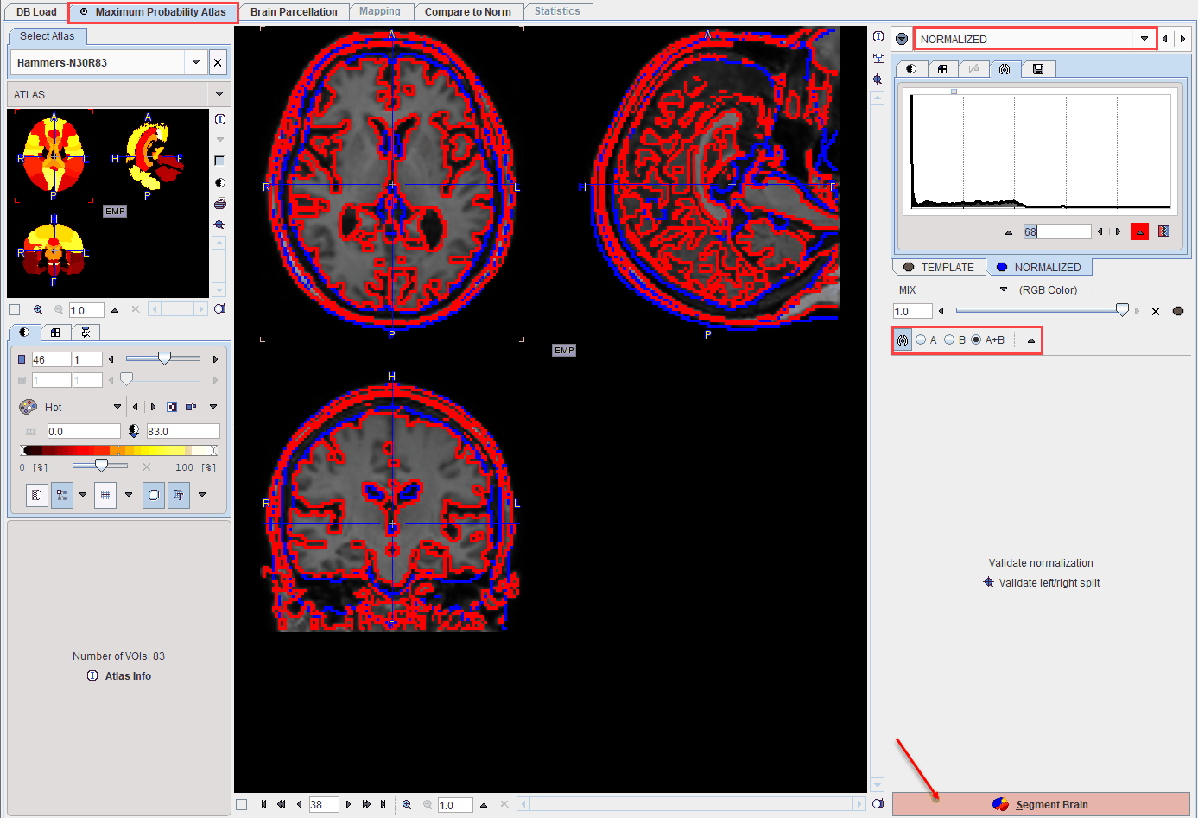Select the Maximum Probability Atlas tab
Image resolution: width=1198 pixels, height=818 pixels.
pyautogui.click(x=153, y=12)
